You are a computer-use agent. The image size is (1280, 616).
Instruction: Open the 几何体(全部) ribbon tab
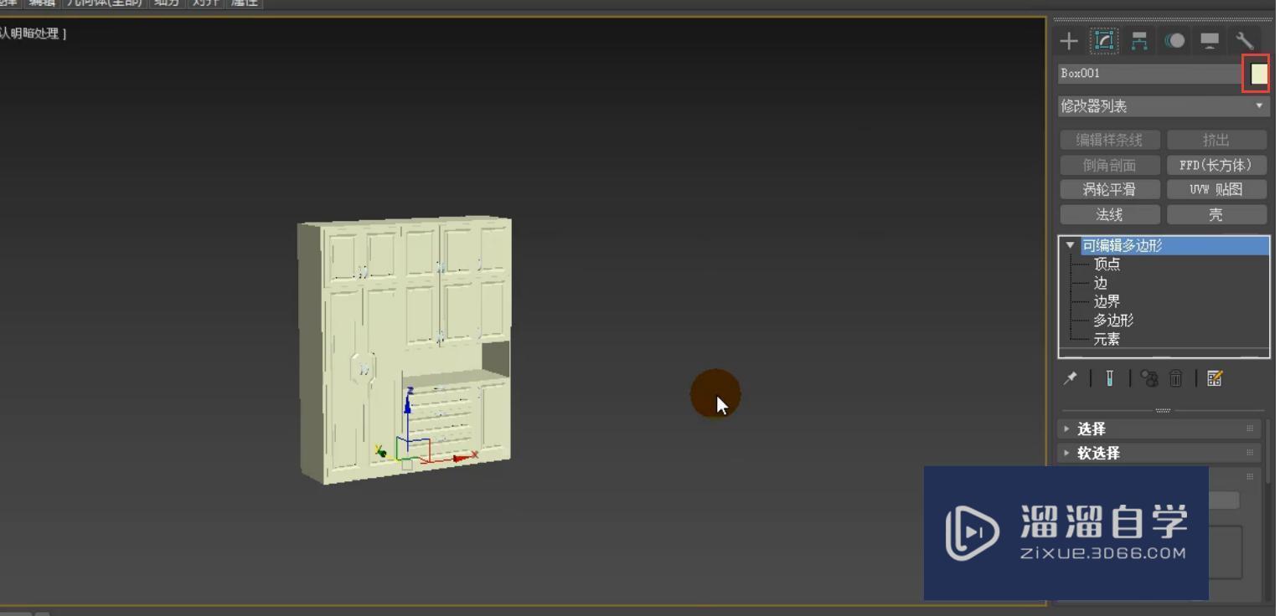click(105, 3)
